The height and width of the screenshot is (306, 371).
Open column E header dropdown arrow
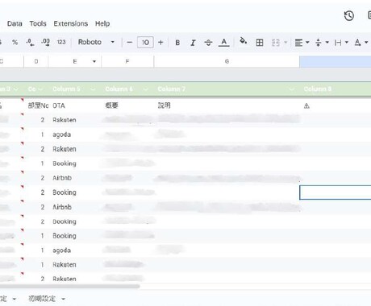[94, 61]
